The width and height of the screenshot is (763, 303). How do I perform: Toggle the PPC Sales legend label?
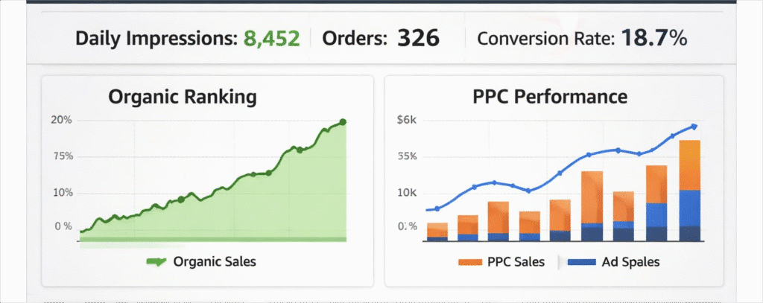[515, 262]
